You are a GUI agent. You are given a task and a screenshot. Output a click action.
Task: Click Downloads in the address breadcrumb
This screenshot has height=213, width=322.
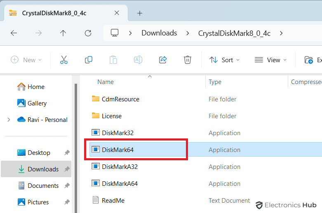[x=159, y=33]
